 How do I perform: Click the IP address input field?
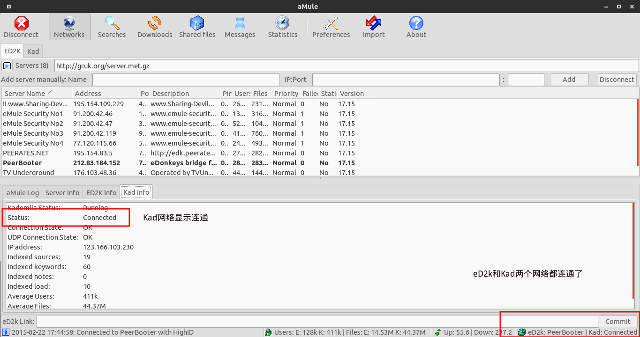(406, 80)
